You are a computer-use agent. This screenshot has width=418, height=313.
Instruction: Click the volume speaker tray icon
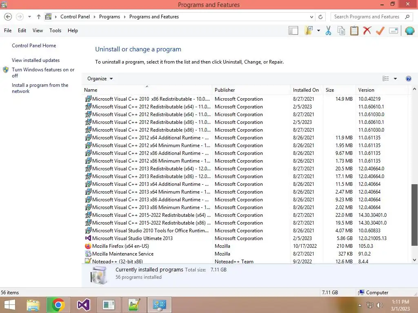pos(379,305)
